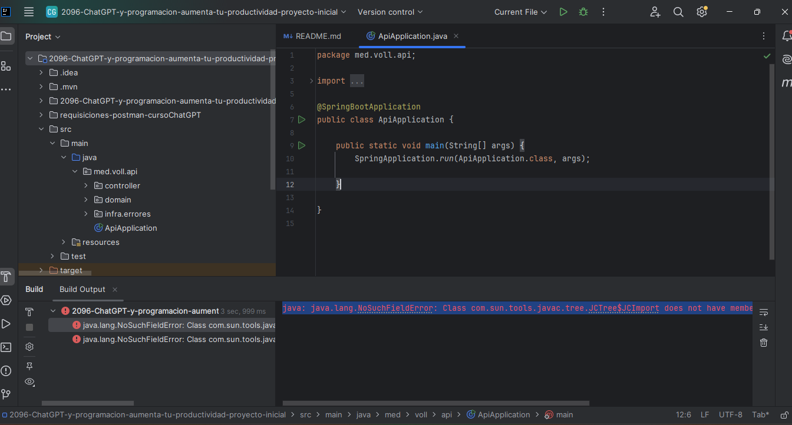Open project name dropdown in title bar
The height and width of the screenshot is (425, 792).
197,12
